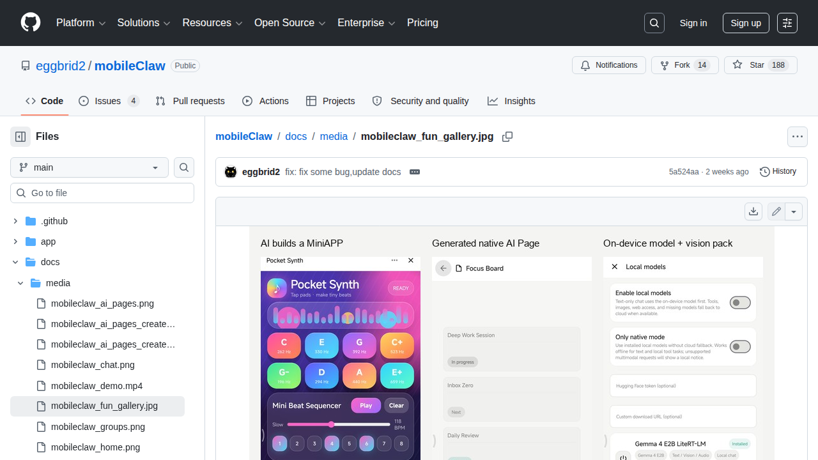This screenshot has height=460, width=818.
Task: Open the eggbrid2 commit author link
Action: tap(261, 172)
